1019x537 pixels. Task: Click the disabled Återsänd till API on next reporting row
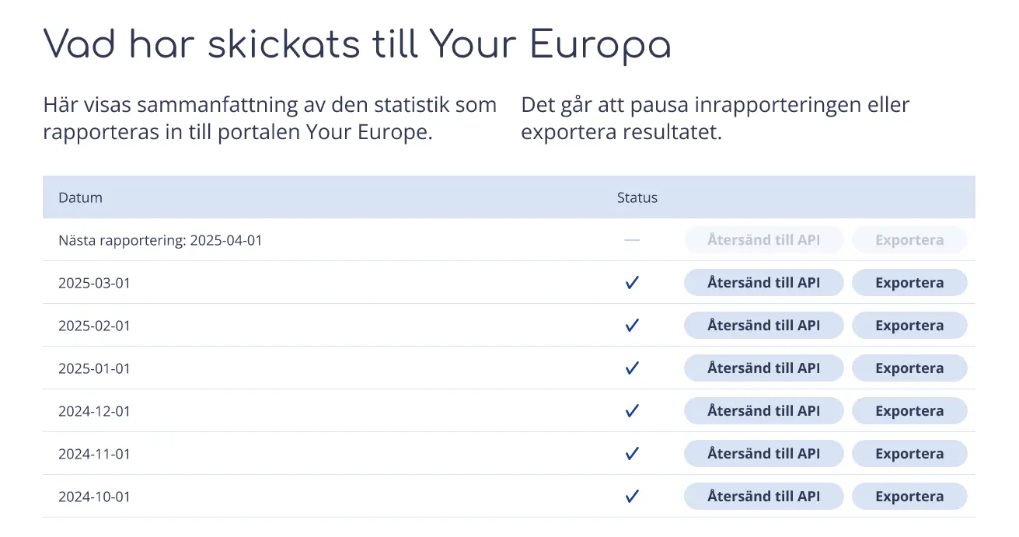tap(763, 240)
